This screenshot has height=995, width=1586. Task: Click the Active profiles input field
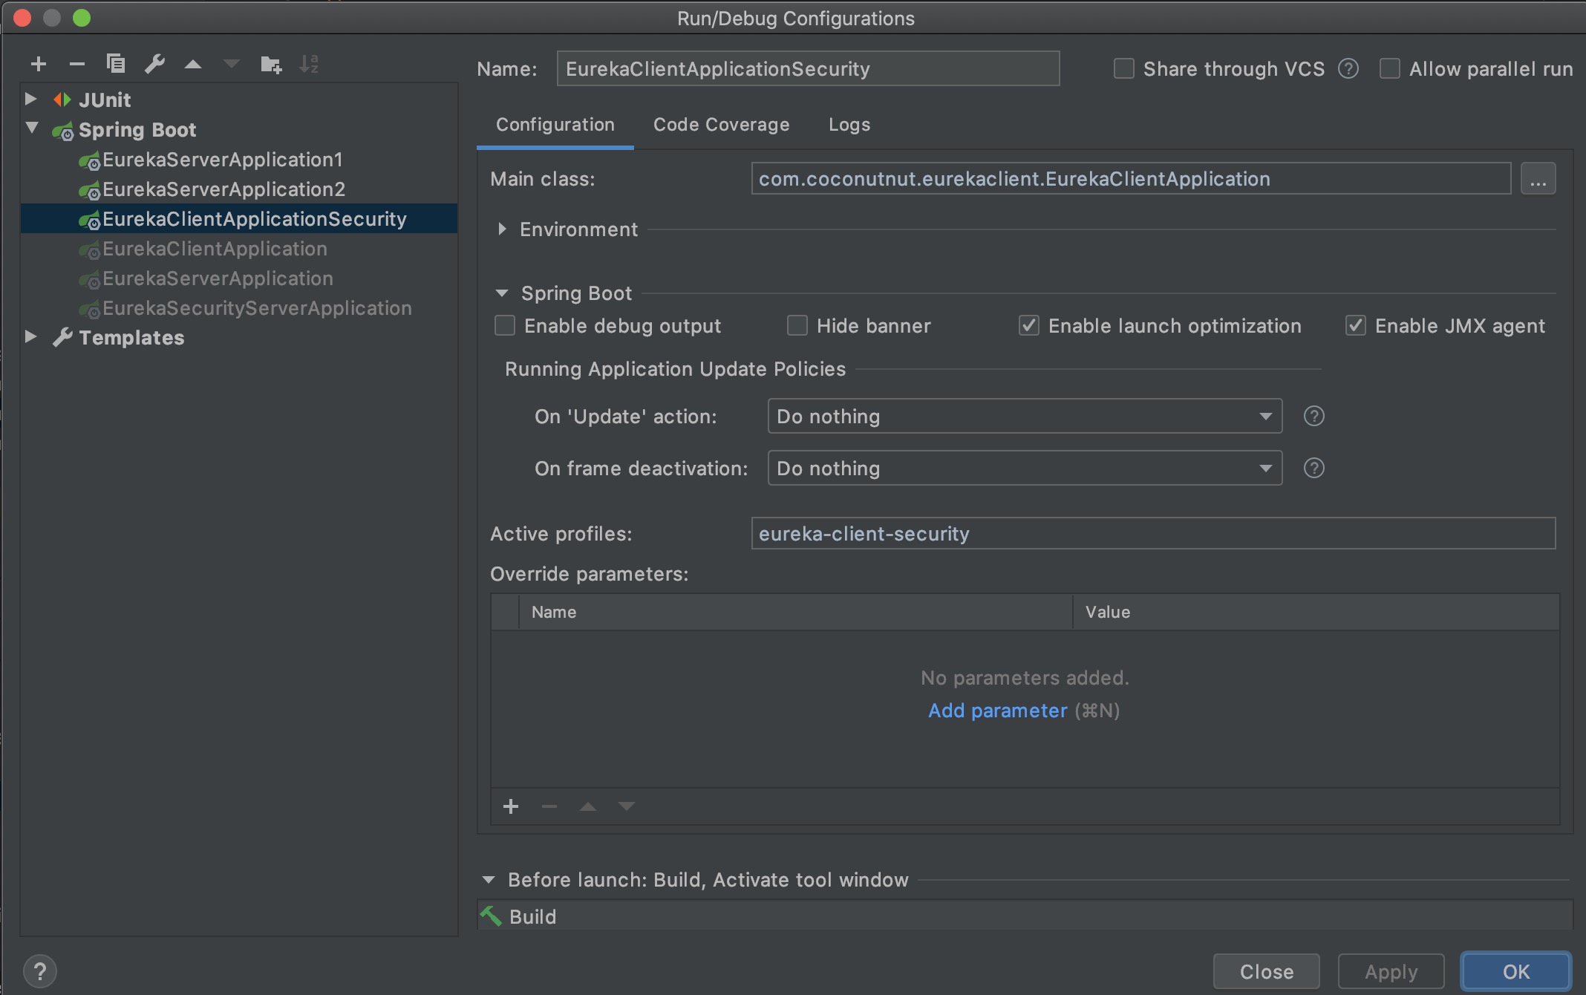tap(1152, 534)
